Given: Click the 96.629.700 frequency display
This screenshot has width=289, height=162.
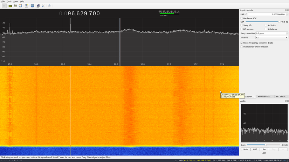Looking at the screenshot, I should pos(80,13).
